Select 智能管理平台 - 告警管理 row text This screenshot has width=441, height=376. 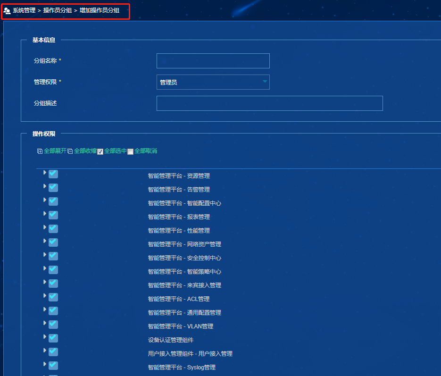coord(179,190)
